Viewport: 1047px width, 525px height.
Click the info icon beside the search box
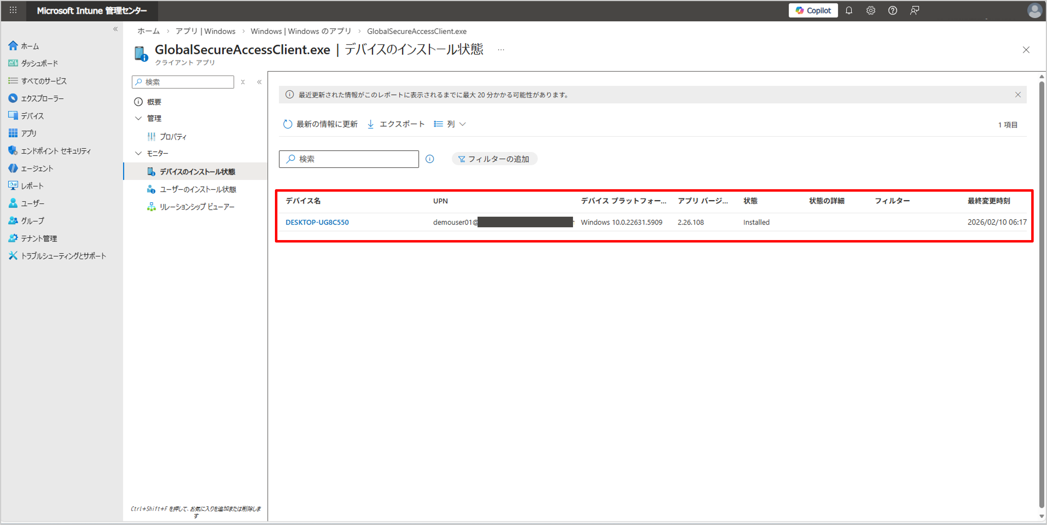430,159
